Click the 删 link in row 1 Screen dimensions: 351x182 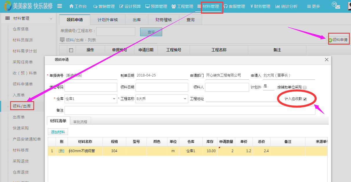(61, 151)
